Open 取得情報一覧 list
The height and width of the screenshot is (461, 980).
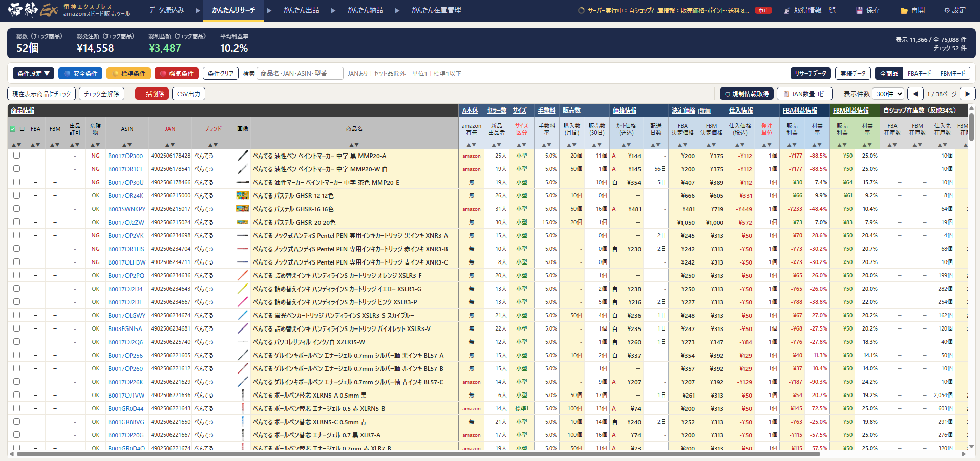(x=809, y=10)
